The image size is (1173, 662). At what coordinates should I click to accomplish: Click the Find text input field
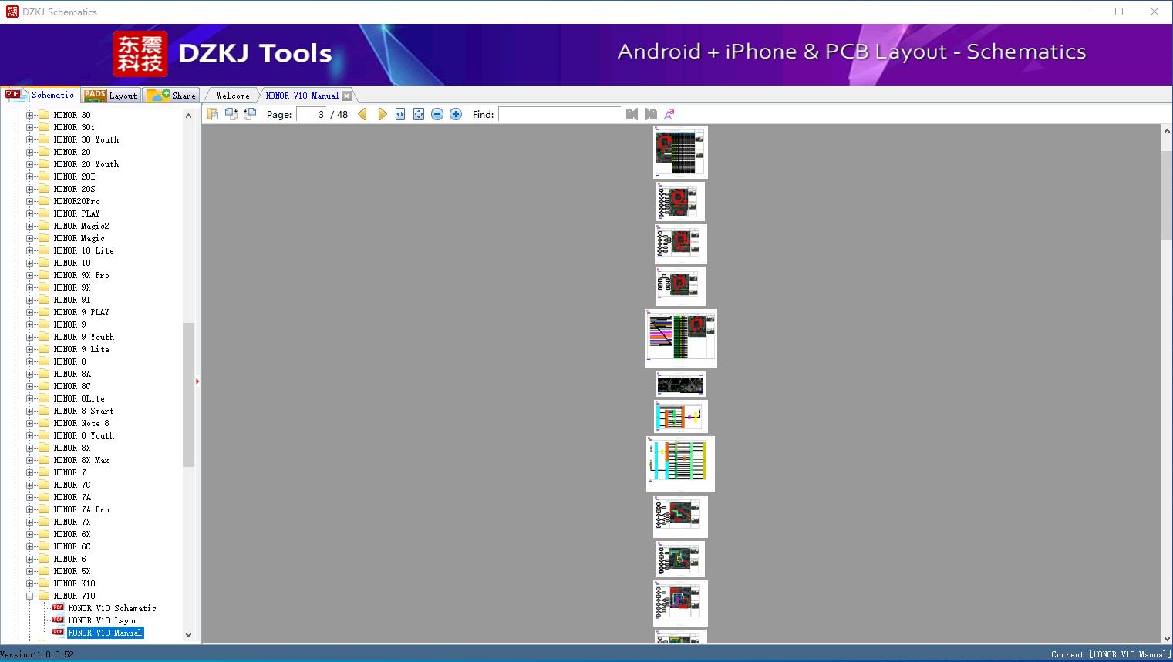click(560, 114)
